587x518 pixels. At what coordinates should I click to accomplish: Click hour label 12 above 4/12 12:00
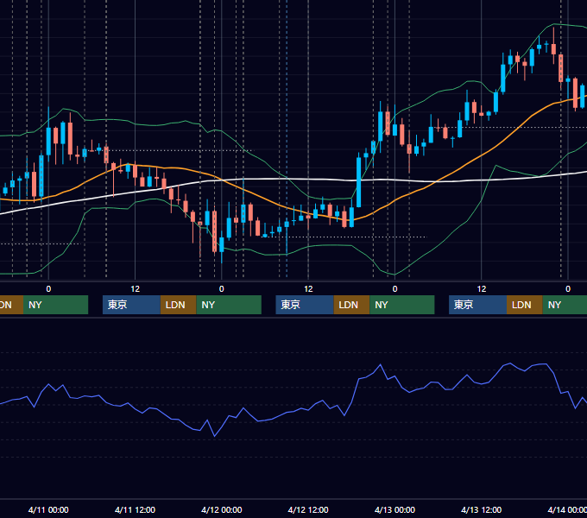click(308, 289)
